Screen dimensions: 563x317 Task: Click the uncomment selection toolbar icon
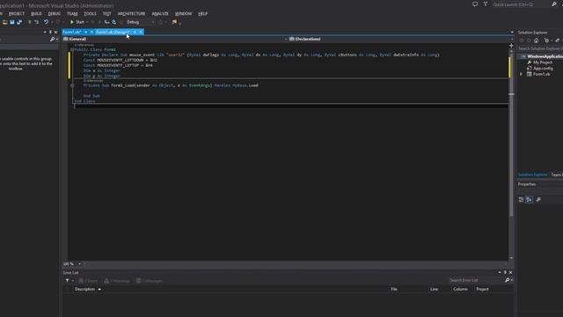click(37, 22)
